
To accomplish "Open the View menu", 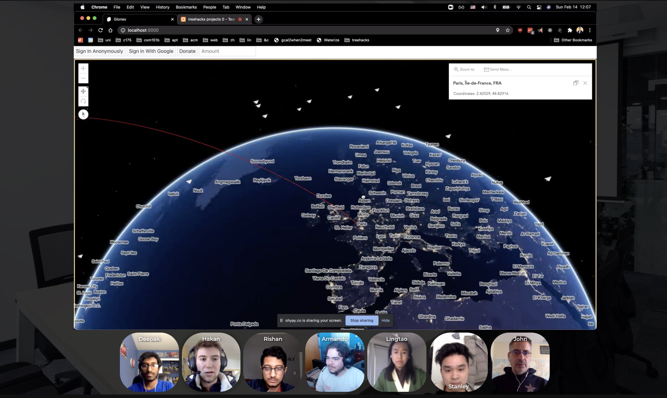I will click(145, 7).
